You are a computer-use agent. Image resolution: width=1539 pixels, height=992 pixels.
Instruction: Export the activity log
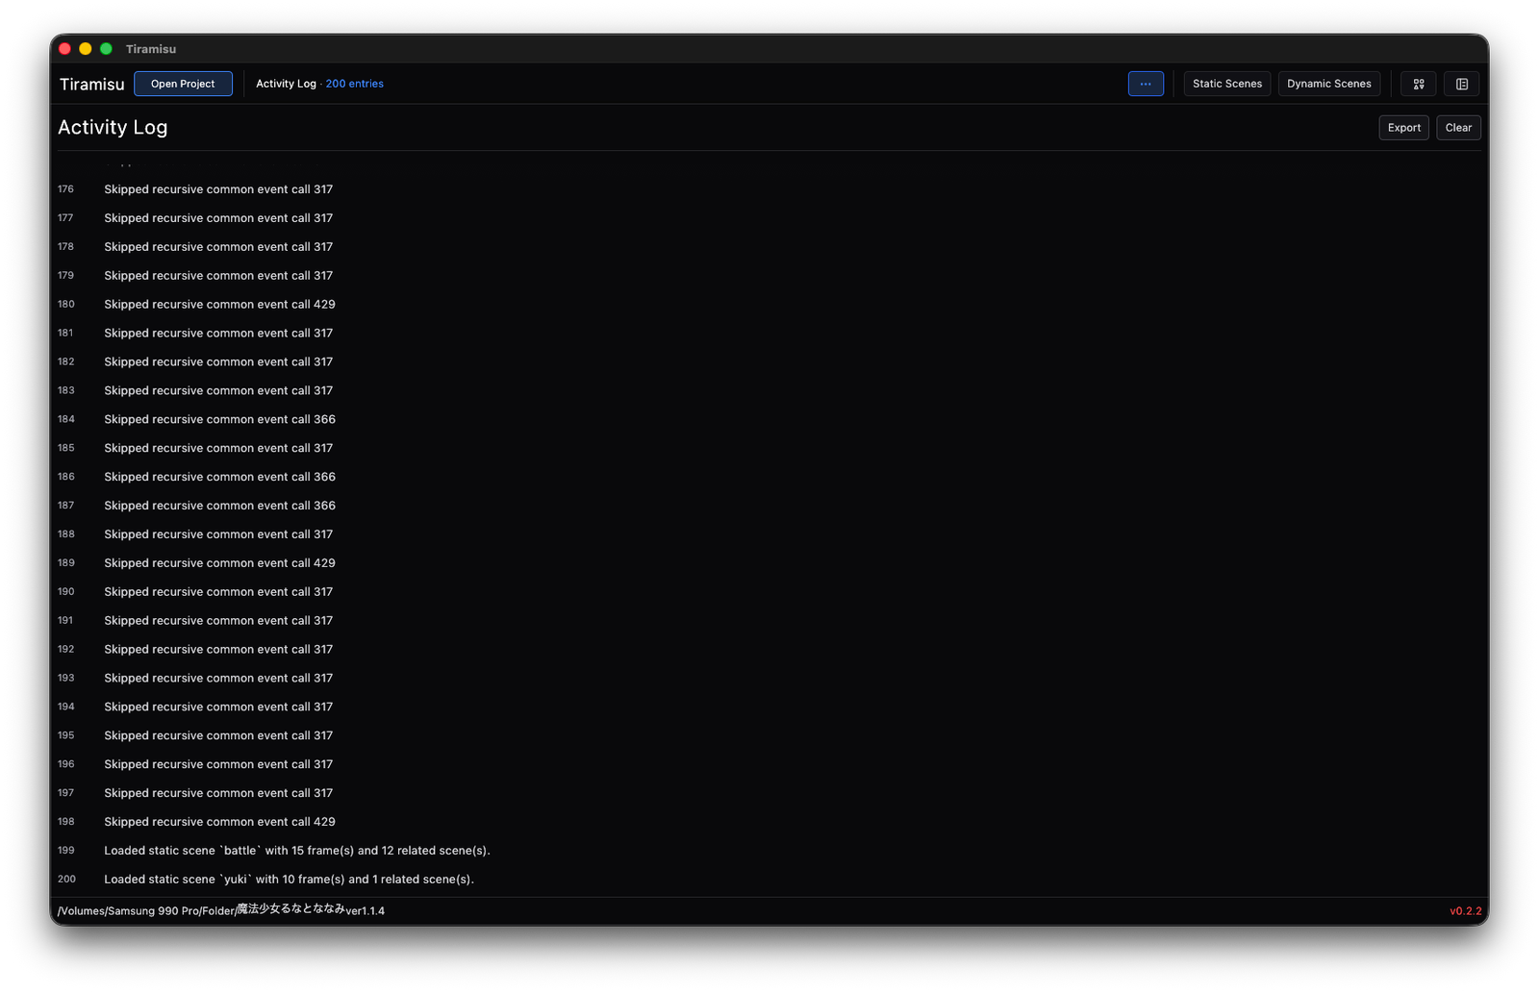pos(1404,128)
